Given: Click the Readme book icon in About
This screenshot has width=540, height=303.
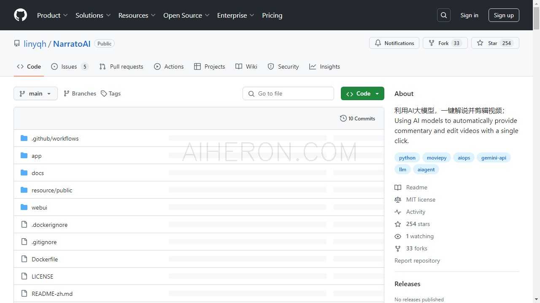Looking at the screenshot, I should [398, 187].
